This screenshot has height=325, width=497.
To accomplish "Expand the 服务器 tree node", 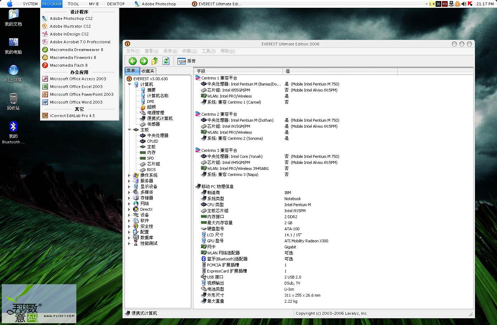I will (x=129, y=181).
